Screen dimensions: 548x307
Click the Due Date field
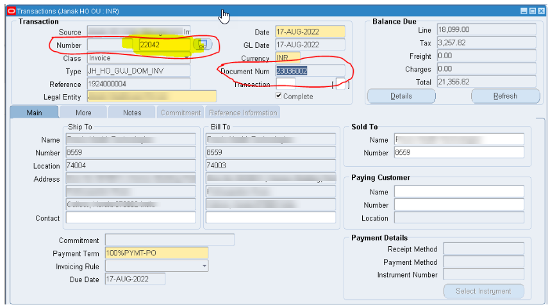(135, 279)
